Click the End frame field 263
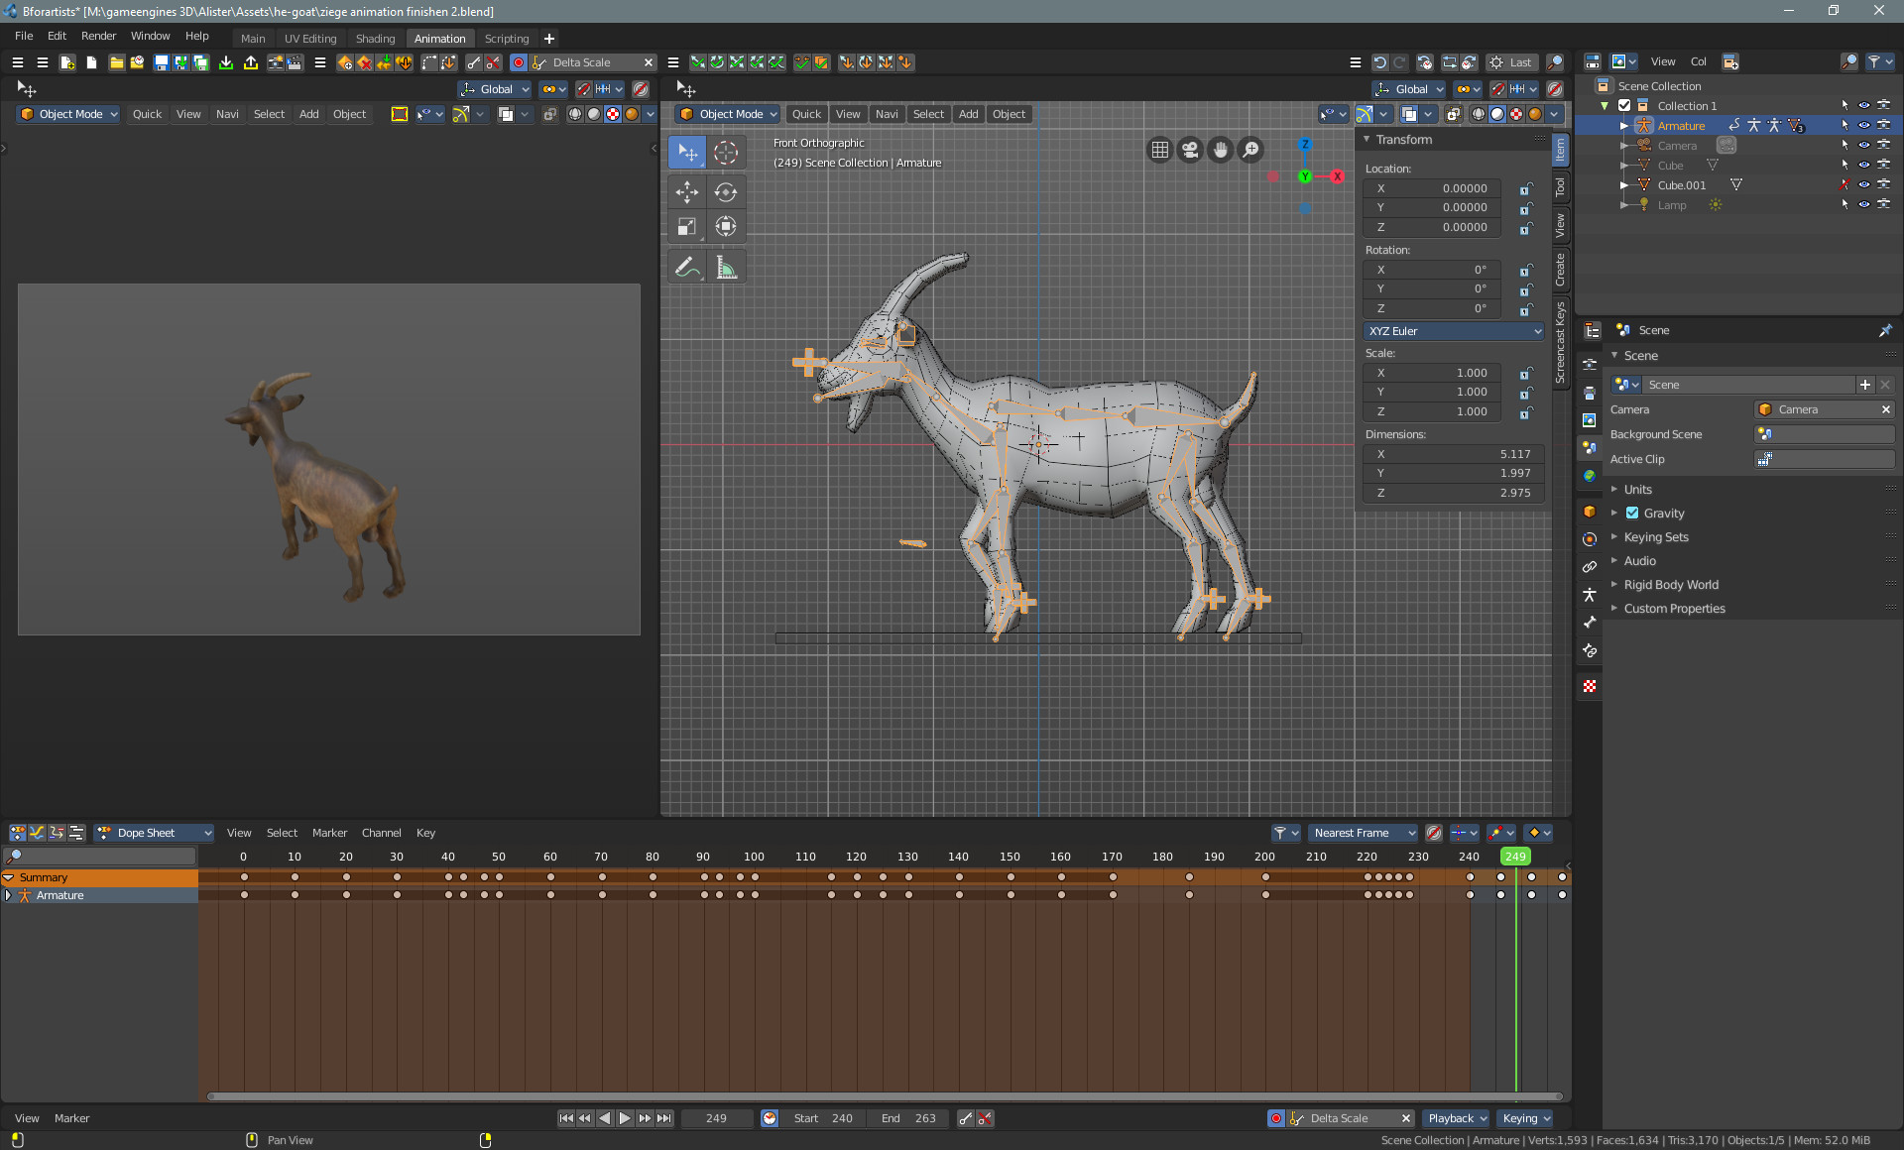Viewport: 1904px width, 1150px height. pyautogui.click(x=909, y=1118)
